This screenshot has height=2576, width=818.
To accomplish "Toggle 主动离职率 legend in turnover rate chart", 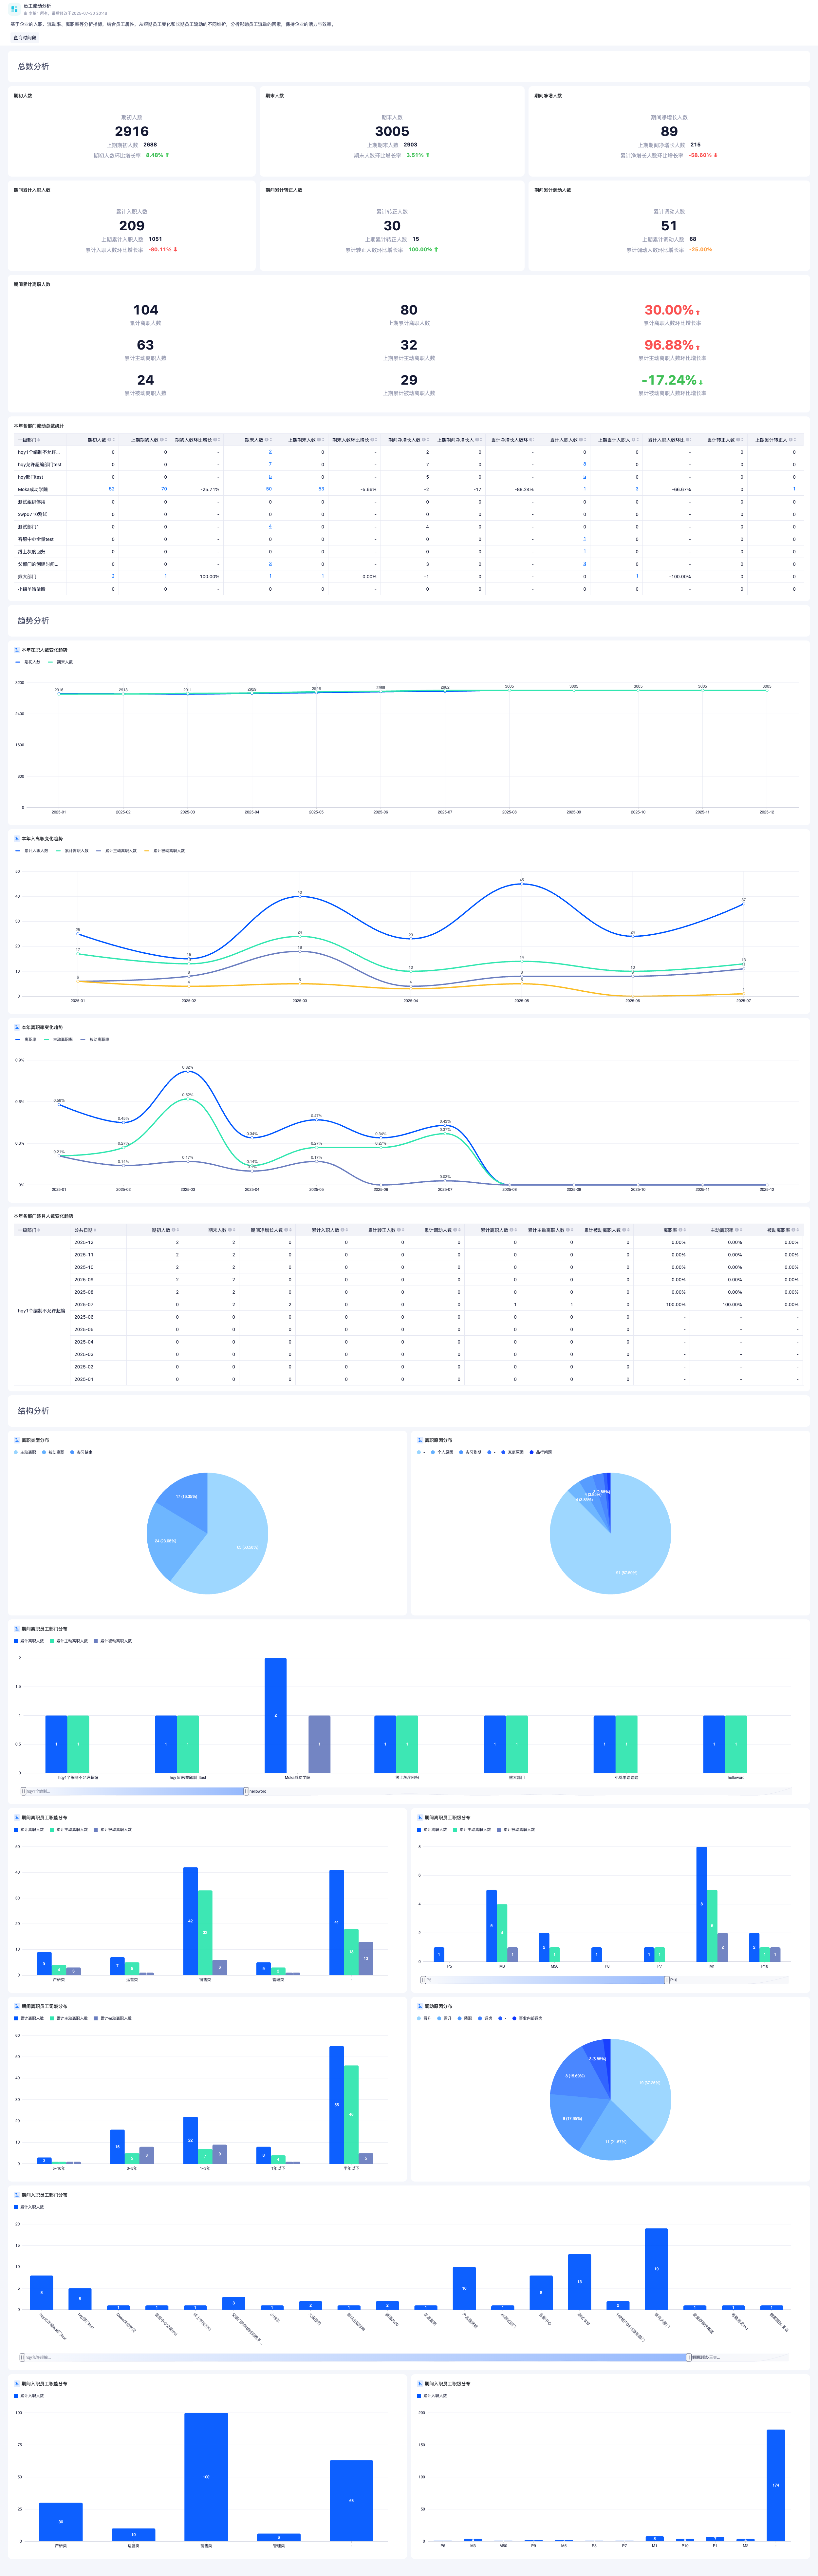I will (x=58, y=1039).
